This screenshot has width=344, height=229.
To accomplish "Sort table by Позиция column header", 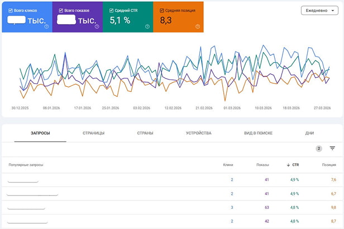I will (x=329, y=165).
